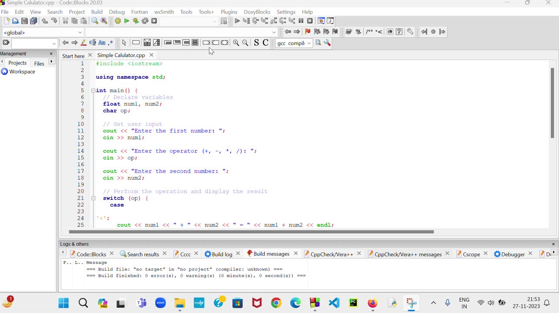Switch to the Build log tab
This screenshot has width=559, height=313.
pos(222,254)
